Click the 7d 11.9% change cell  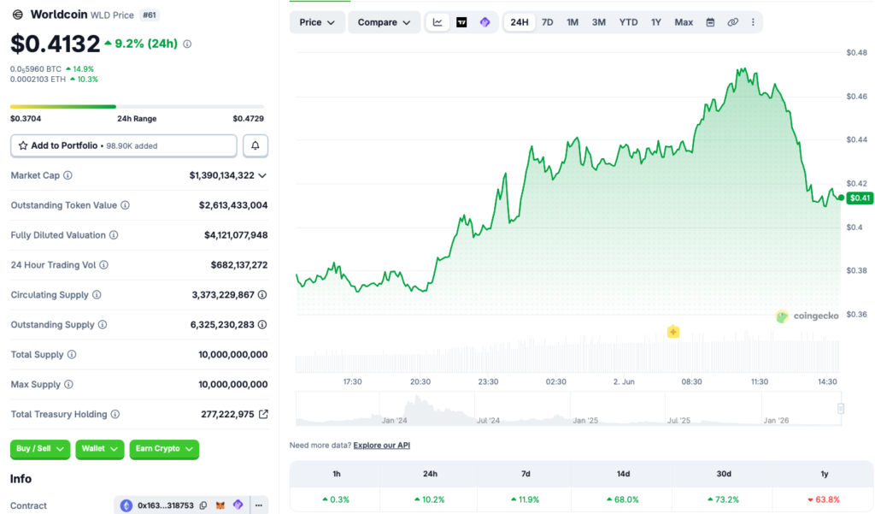point(526,499)
